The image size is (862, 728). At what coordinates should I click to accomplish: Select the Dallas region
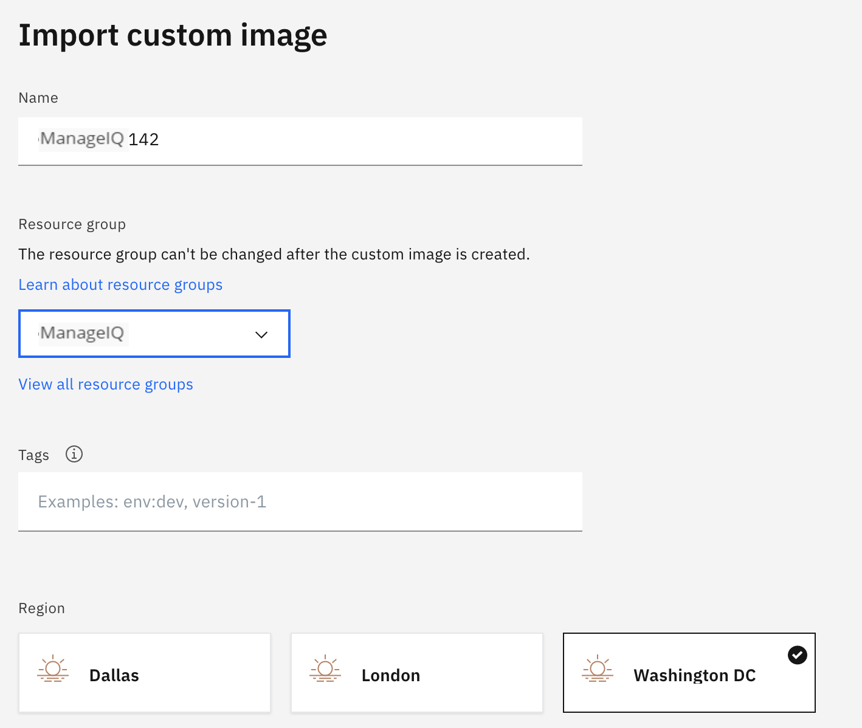[x=144, y=672]
